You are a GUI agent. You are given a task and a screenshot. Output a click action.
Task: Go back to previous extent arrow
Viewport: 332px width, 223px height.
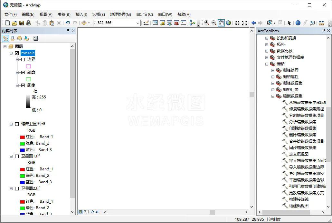pos(253,23)
